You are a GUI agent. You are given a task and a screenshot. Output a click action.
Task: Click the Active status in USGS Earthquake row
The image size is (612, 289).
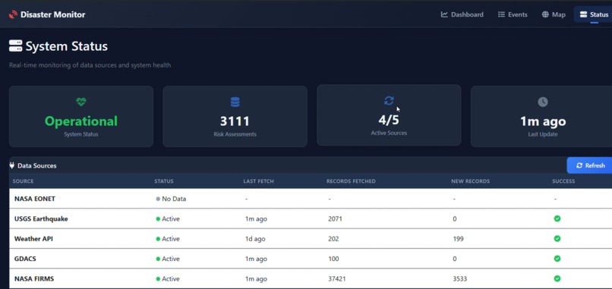(168, 218)
